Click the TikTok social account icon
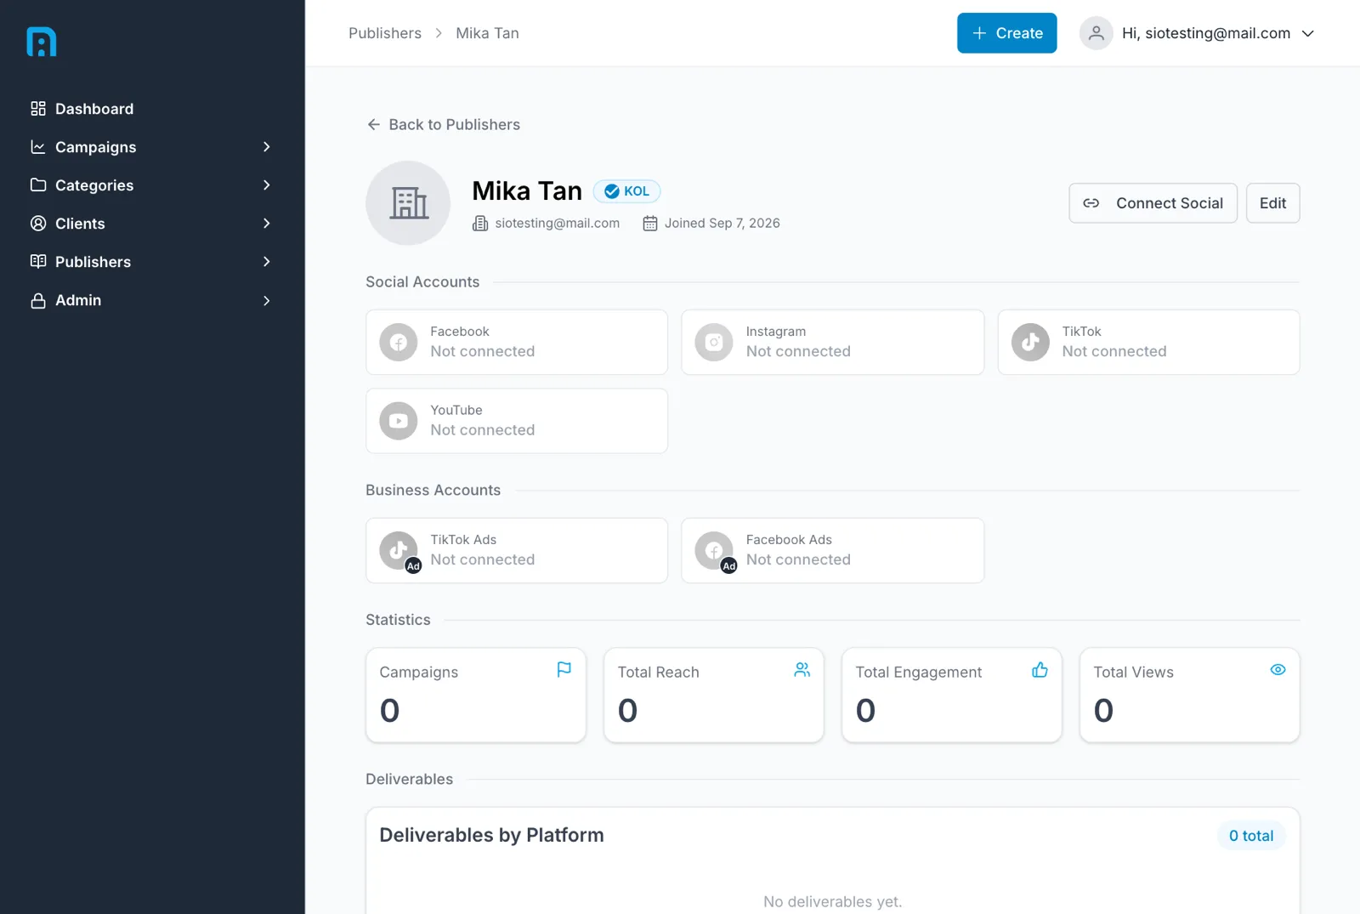Screen dimensions: 1360x914 click(1030, 343)
